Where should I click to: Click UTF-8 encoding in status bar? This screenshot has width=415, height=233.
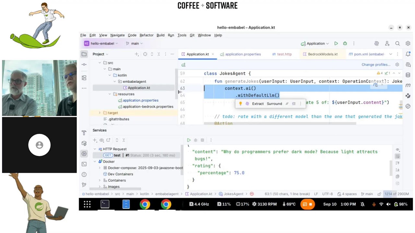click(327, 194)
